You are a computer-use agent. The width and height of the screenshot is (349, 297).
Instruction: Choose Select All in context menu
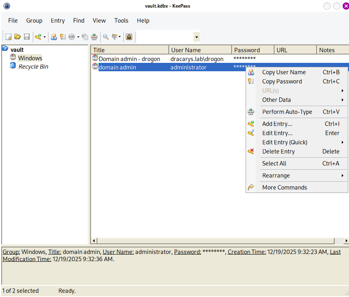tap(297, 163)
